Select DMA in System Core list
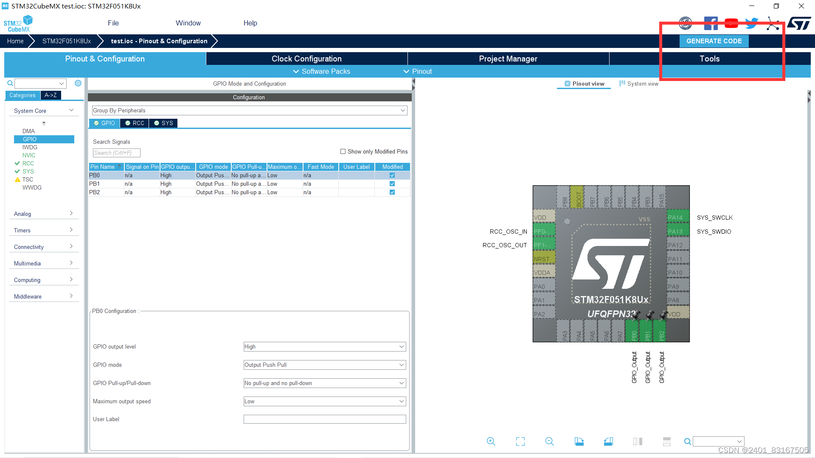 click(x=28, y=131)
